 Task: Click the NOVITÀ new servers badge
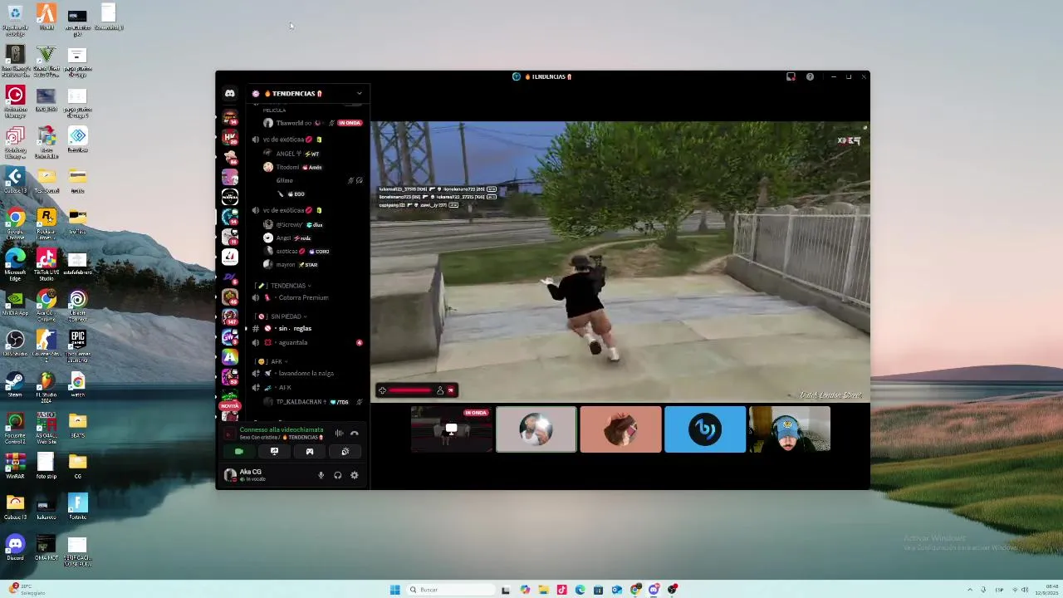[230, 406]
